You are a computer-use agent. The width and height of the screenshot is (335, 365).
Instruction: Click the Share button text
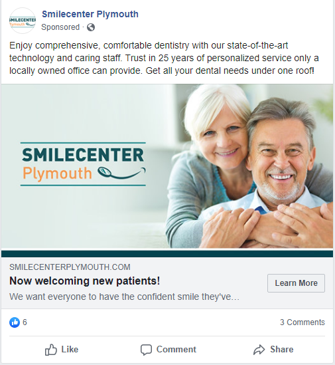281,350
